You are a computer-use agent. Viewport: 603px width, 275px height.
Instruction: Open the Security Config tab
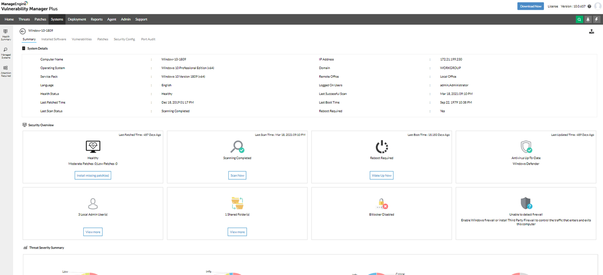124,39
